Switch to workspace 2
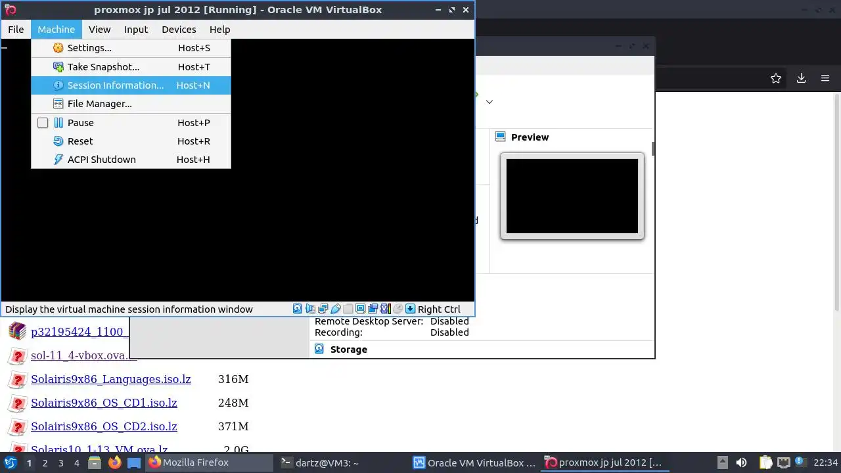 click(45, 463)
